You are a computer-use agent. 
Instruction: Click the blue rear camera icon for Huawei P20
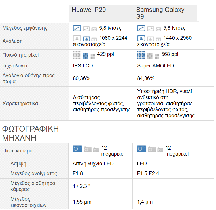[x=77, y=149]
